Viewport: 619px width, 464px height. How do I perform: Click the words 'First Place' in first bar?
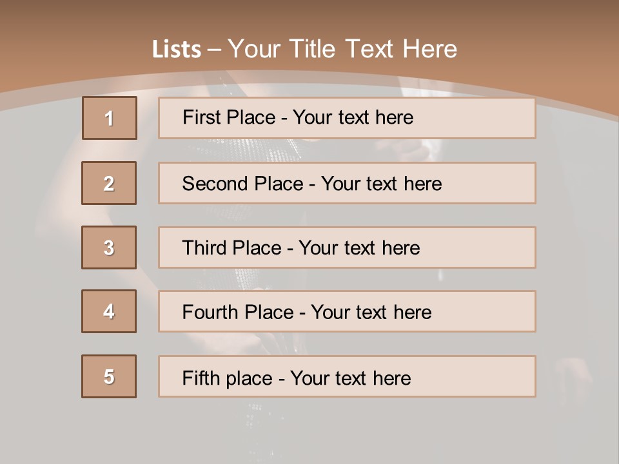[x=229, y=117]
